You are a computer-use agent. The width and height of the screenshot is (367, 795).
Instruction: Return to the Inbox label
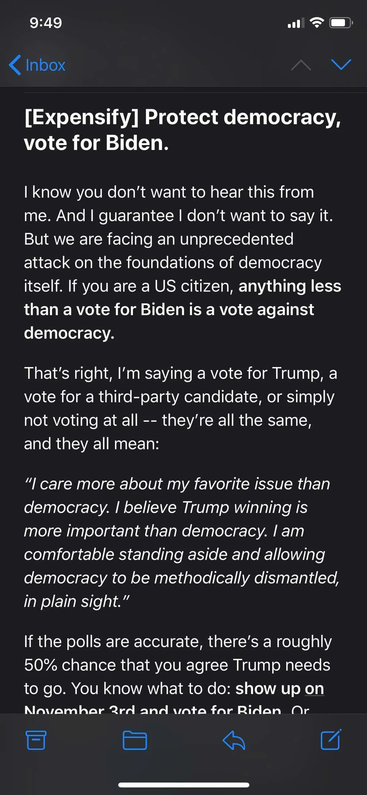pos(45,65)
